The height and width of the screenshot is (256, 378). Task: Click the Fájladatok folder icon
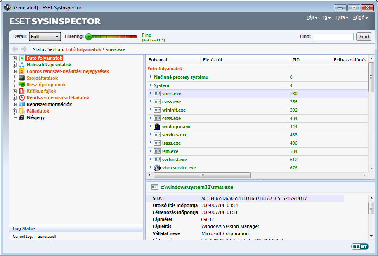pyautogui.click(x=22, y=111)
